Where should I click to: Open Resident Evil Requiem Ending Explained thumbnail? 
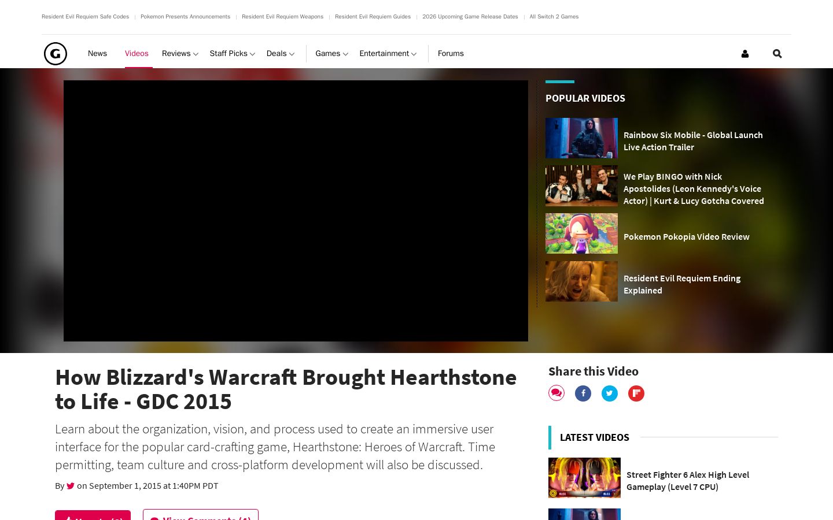(x=581, y=281)
